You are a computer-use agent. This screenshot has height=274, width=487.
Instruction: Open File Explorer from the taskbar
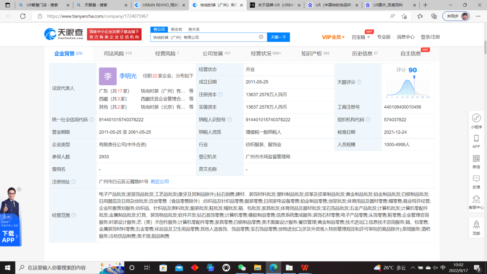257,268
